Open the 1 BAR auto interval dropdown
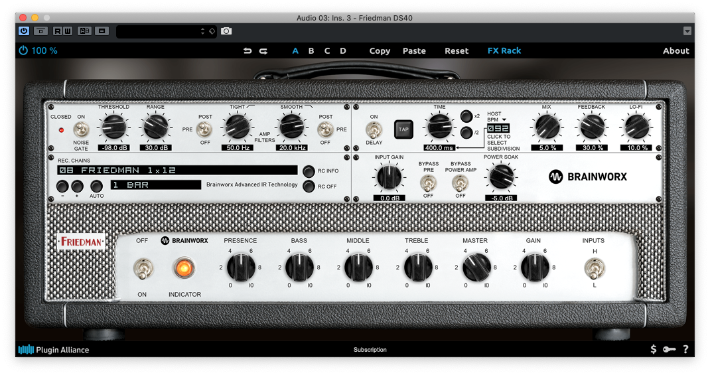Screen dimensions: 710x375 (x=156, y=185)
